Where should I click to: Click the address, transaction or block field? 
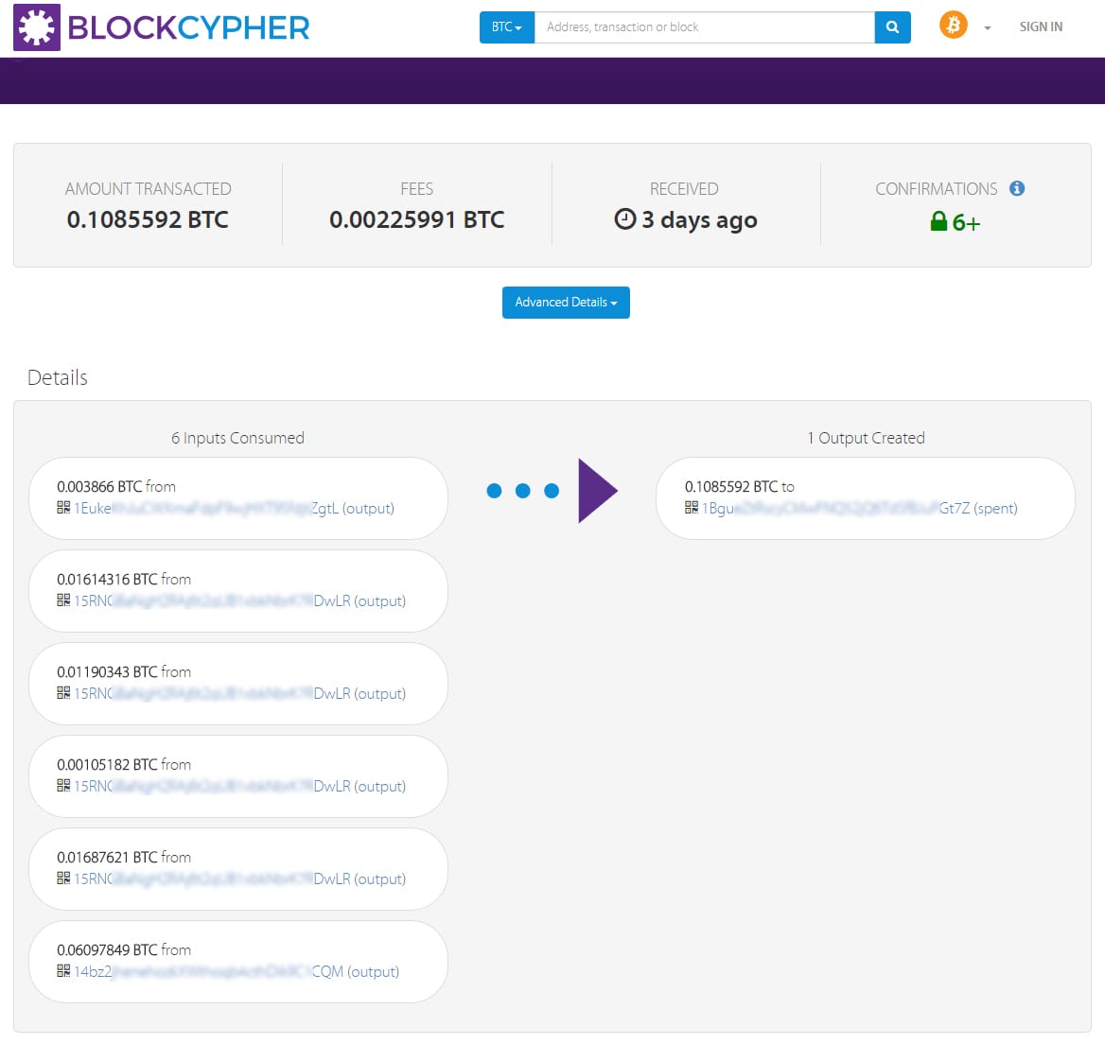tap(705, 27)
